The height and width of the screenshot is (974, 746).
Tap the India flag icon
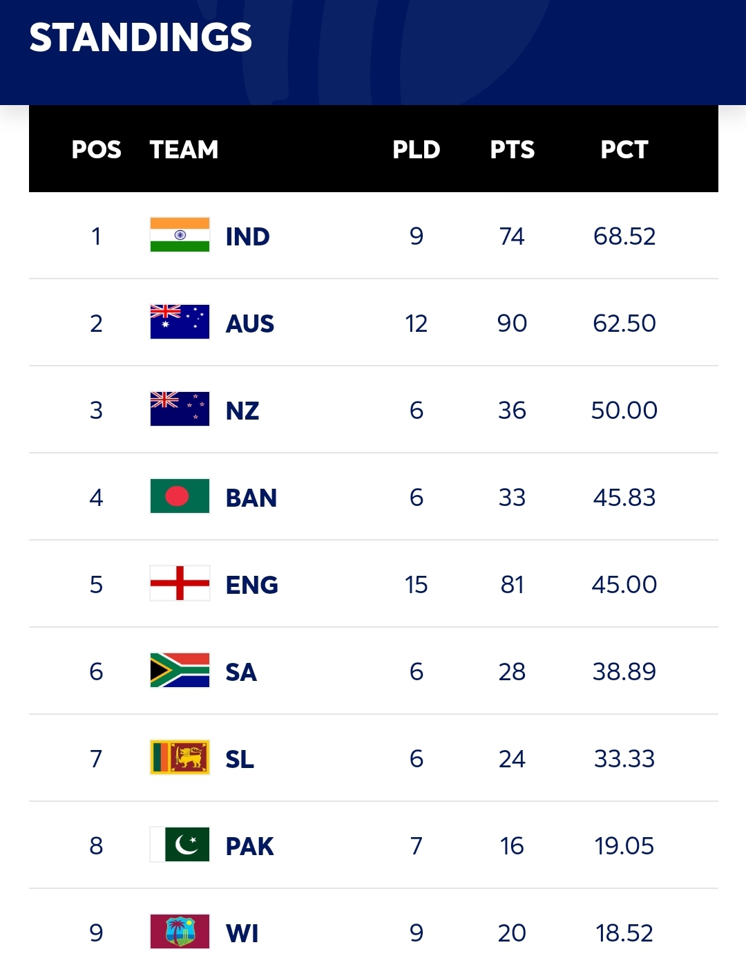(180, 235)
